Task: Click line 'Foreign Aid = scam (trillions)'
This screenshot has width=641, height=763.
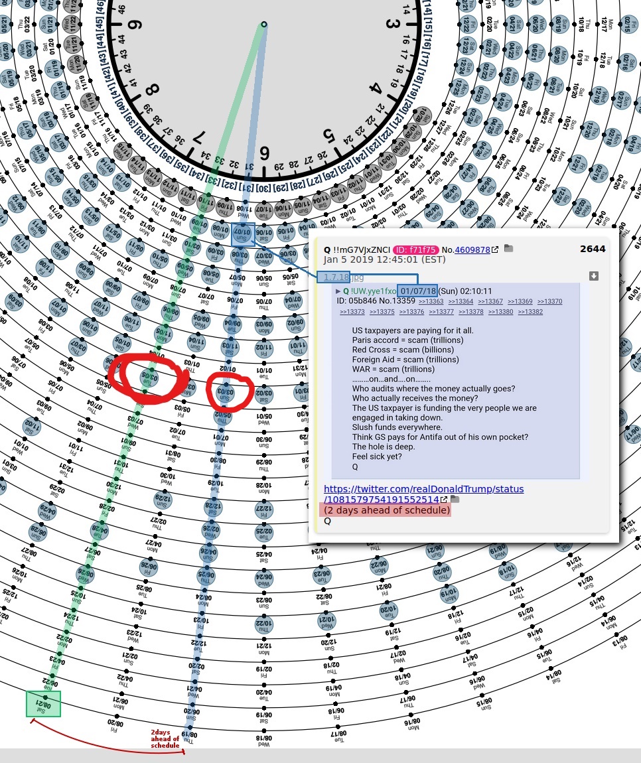Action: (x=405, y=360)
